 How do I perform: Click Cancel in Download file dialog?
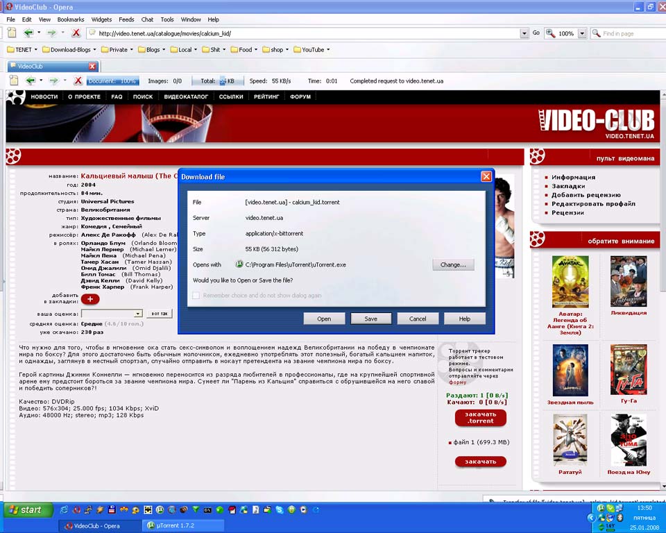pos(418,319)
